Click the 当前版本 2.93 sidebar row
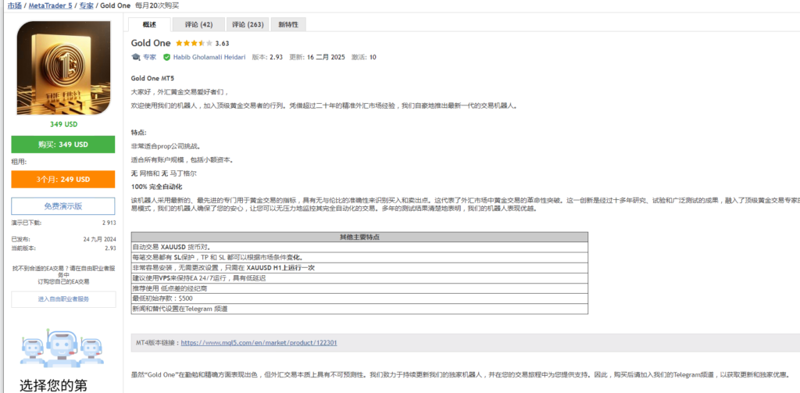Image resolution: width=800 pixels, height=393 pixels. tap(63, 248)
